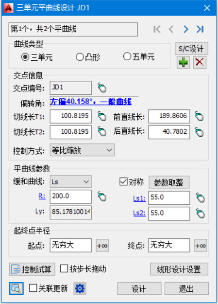Select the 凸形 curve type radio

coord(80,57)
